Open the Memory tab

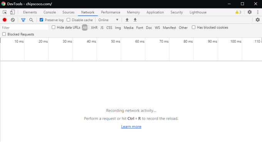click(133, 12)
